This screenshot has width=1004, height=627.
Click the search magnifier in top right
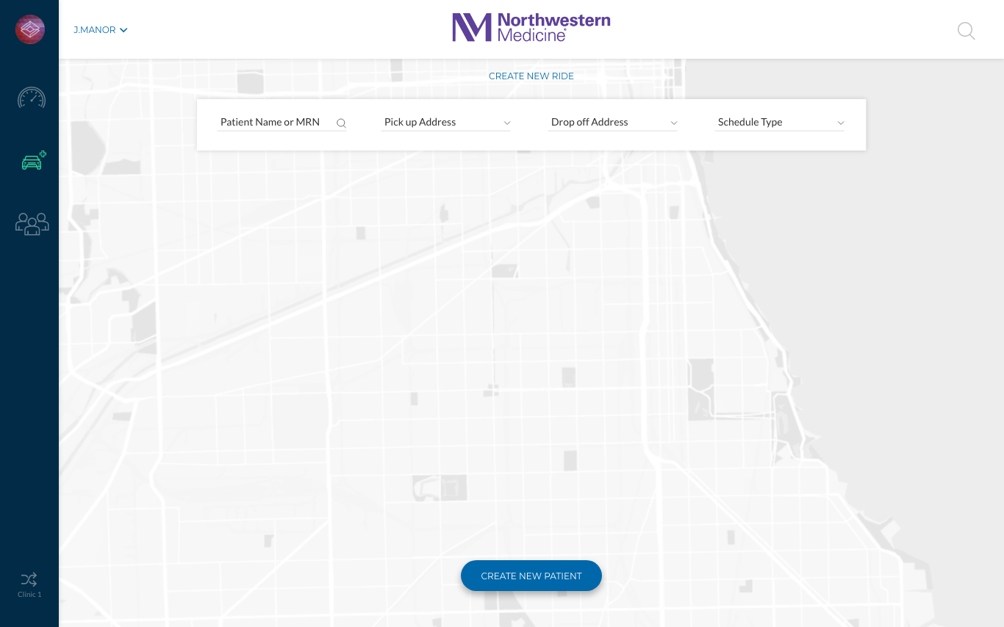coord(966,31)
